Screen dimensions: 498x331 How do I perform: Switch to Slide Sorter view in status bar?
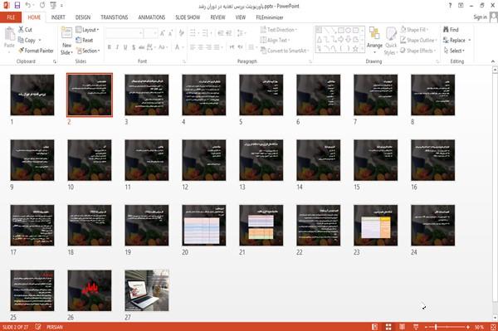click(388, 327)
